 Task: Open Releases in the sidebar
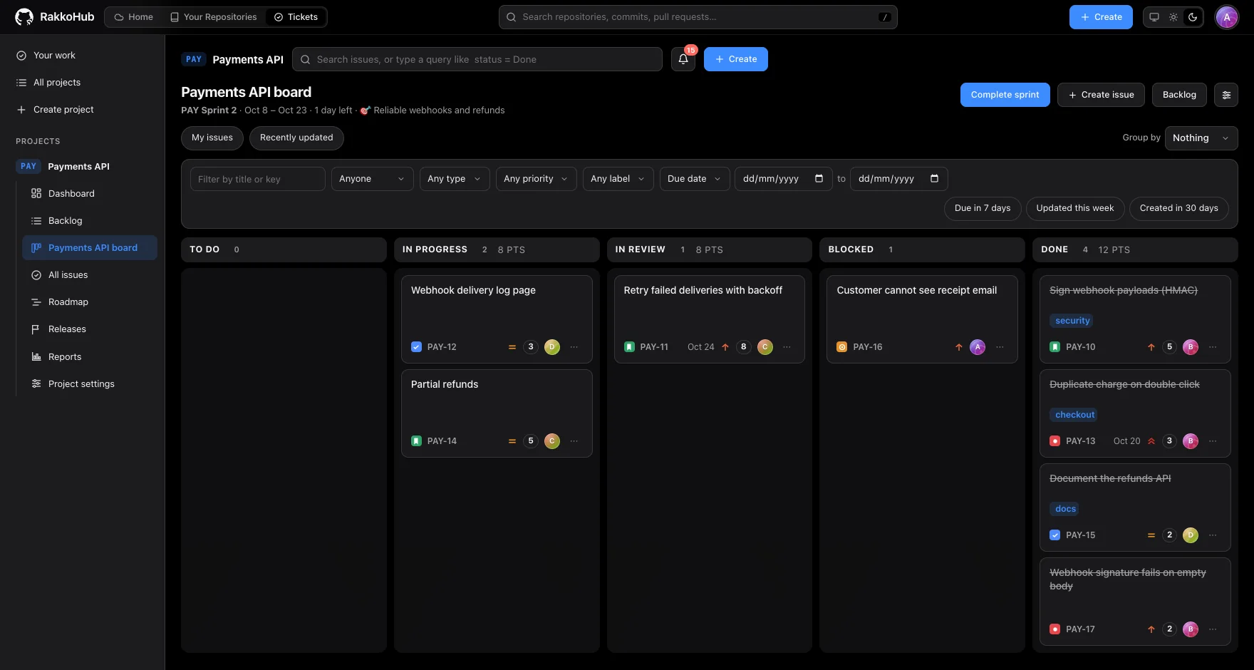(90, 329)
